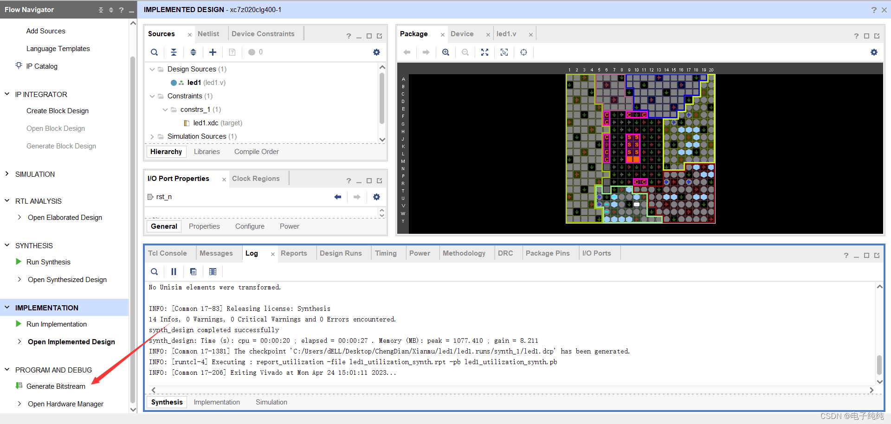Show the Implementation log tab
The width and height of the screenshot is (891, 424).
[x=217, y=402]
